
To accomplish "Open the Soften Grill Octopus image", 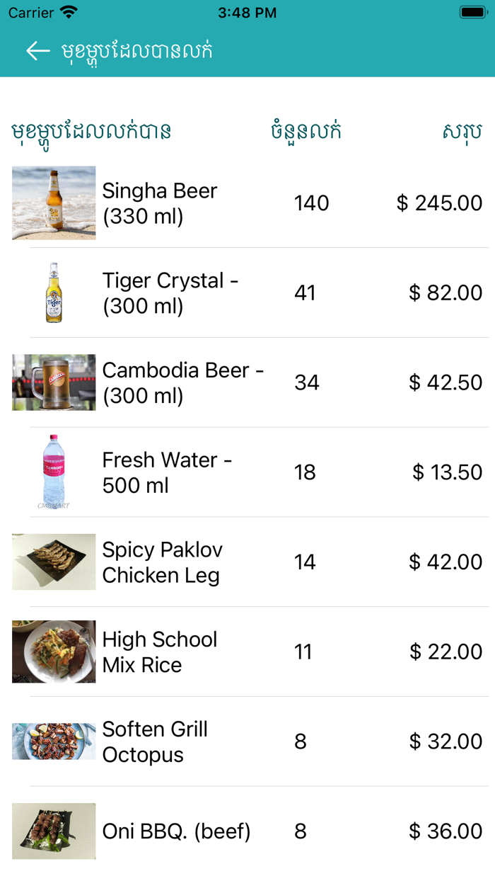I will (54, 741).
